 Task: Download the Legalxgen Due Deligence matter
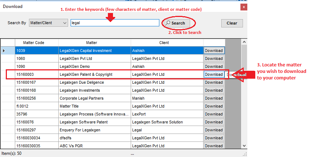point(214,82)
